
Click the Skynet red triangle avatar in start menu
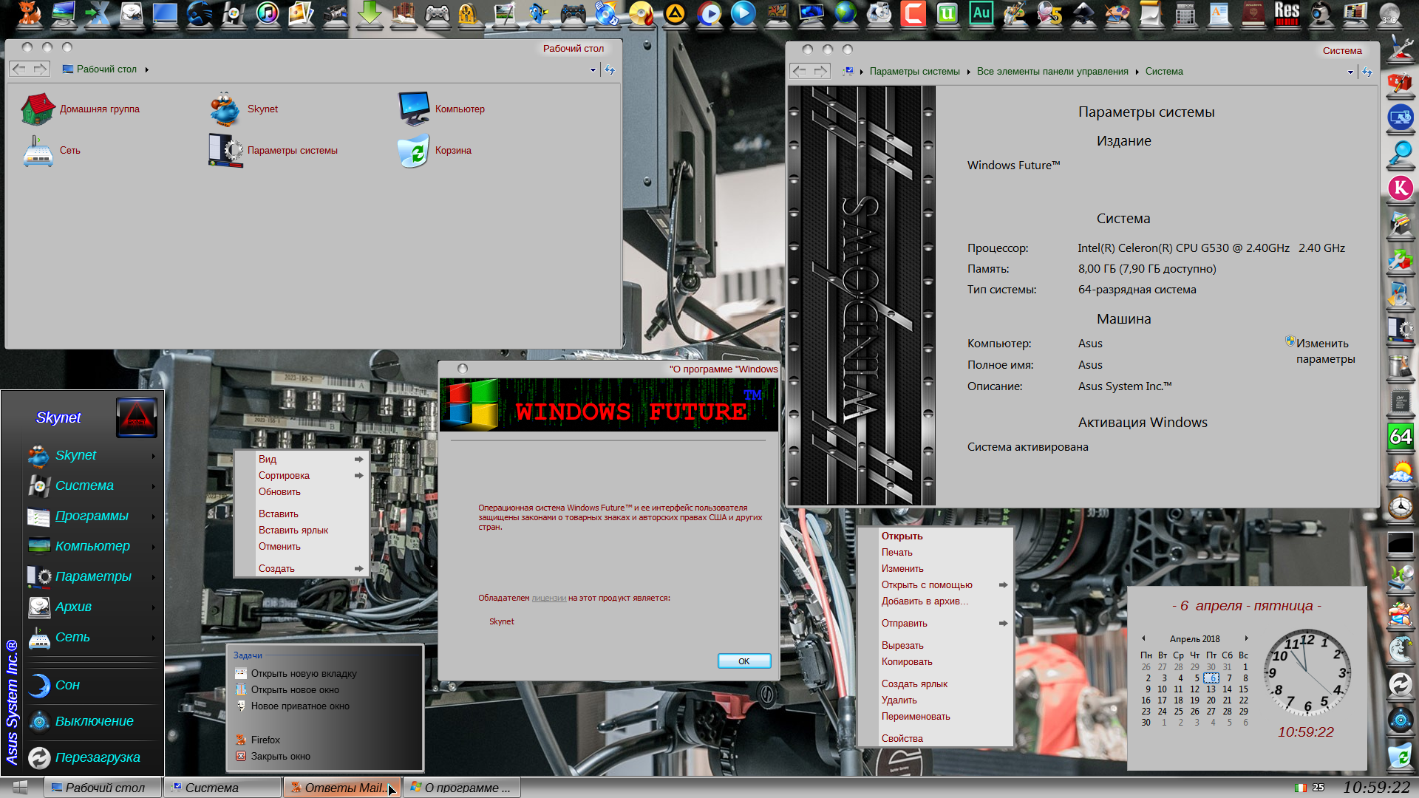[x=137, y=417]
